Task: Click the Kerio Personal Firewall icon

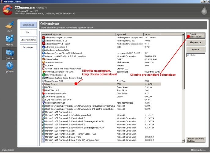Action: (x=43, y=103)
